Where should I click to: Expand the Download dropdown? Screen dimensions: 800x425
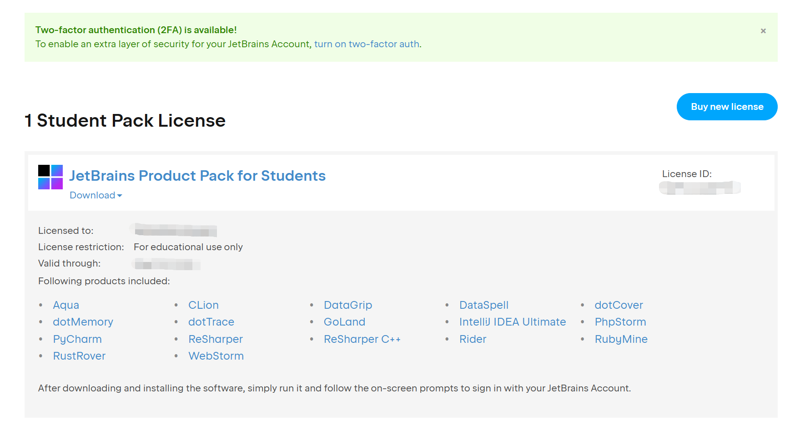pyautogui.click(x=96, y=195)
